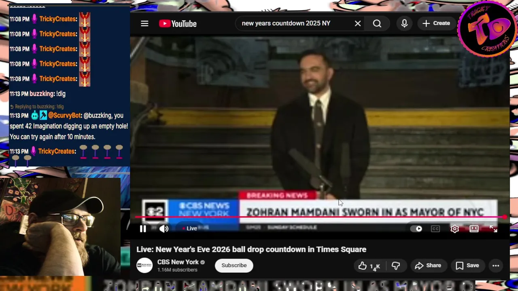This screenshot has height=291, width=518.
Task: Open the Create menu
Action: [x=436, y=23]
